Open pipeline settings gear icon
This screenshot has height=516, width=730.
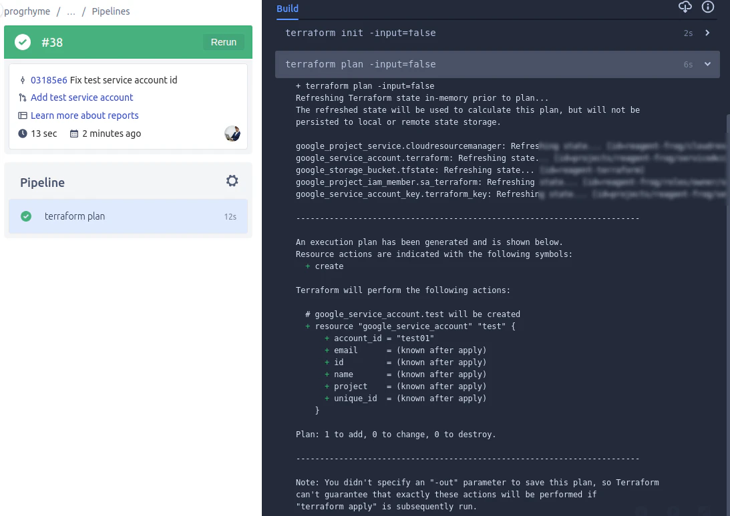point(232,181)
